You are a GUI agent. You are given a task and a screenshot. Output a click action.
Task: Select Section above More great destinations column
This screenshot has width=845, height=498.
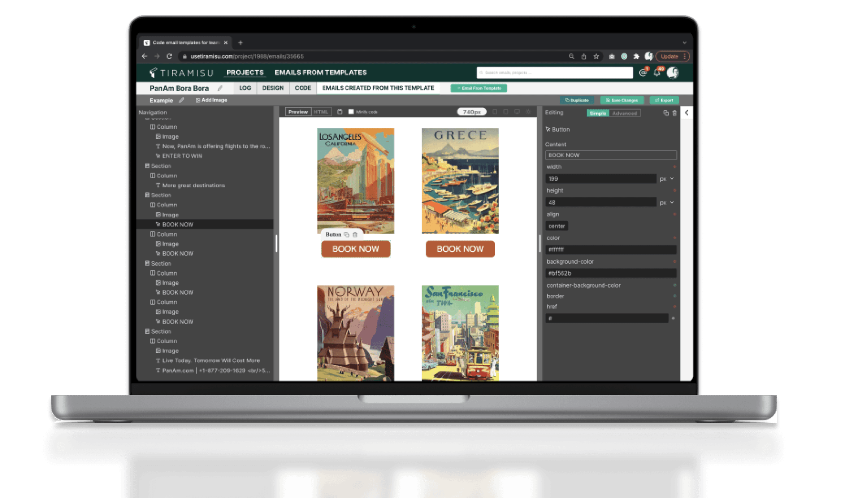pyautogui.click(x=158, y=166)
